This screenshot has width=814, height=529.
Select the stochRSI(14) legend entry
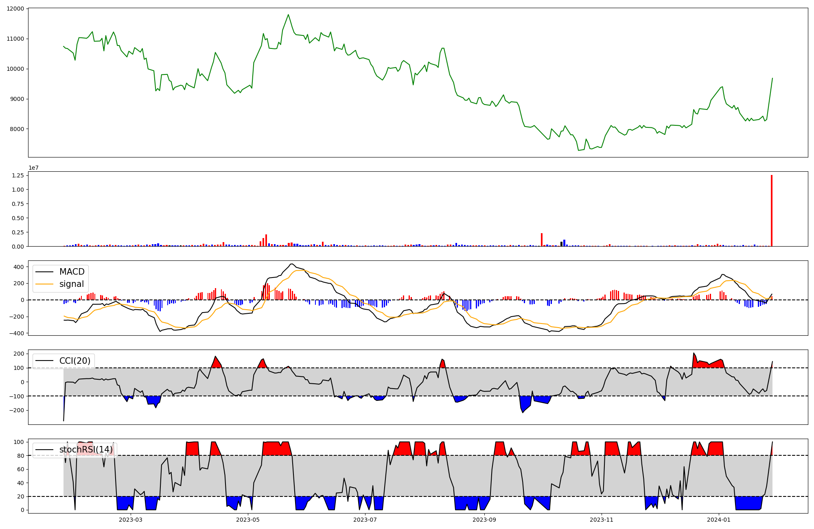[86, 450]
